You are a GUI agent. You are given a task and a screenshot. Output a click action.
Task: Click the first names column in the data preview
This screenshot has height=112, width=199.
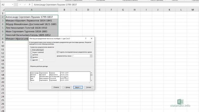click(x=35, y=77)
